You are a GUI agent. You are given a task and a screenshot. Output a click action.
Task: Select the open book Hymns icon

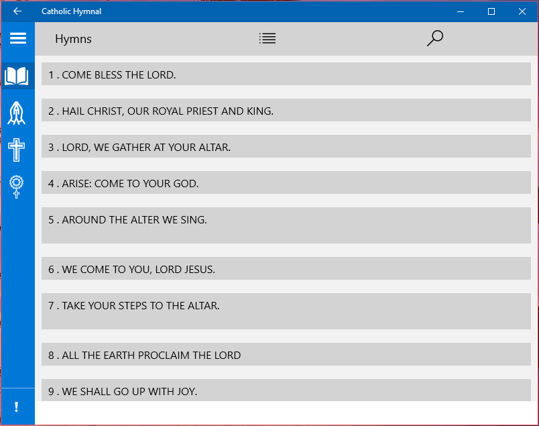coord(17,76)
